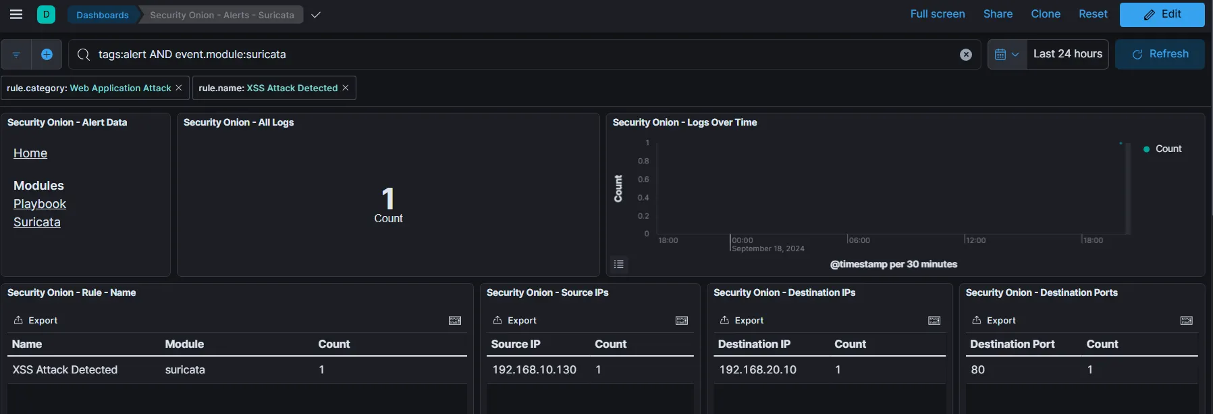Screen dimensions: 1213x414
Task: Open the hamburger navigation menu
Action: coord(16,14)
